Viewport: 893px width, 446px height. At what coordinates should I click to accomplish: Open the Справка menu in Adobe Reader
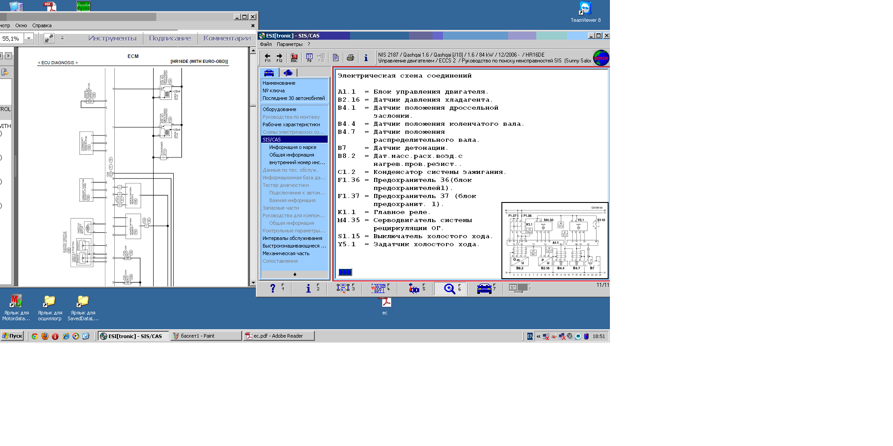(x=42, y=25)
